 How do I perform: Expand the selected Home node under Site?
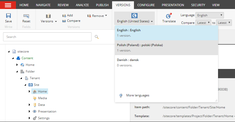tap(29, 91)
